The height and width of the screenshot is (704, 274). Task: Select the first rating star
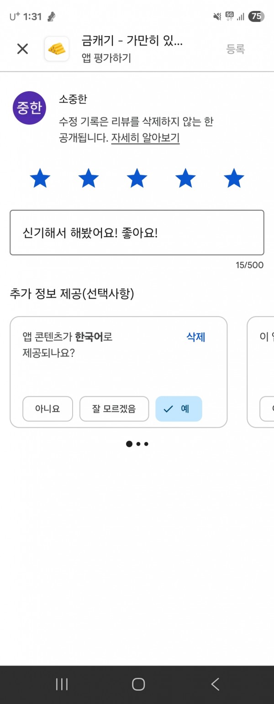pos(40,178)
